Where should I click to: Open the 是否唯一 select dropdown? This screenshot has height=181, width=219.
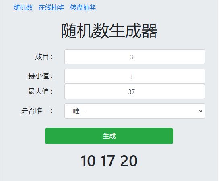click(x=134, y=111)
